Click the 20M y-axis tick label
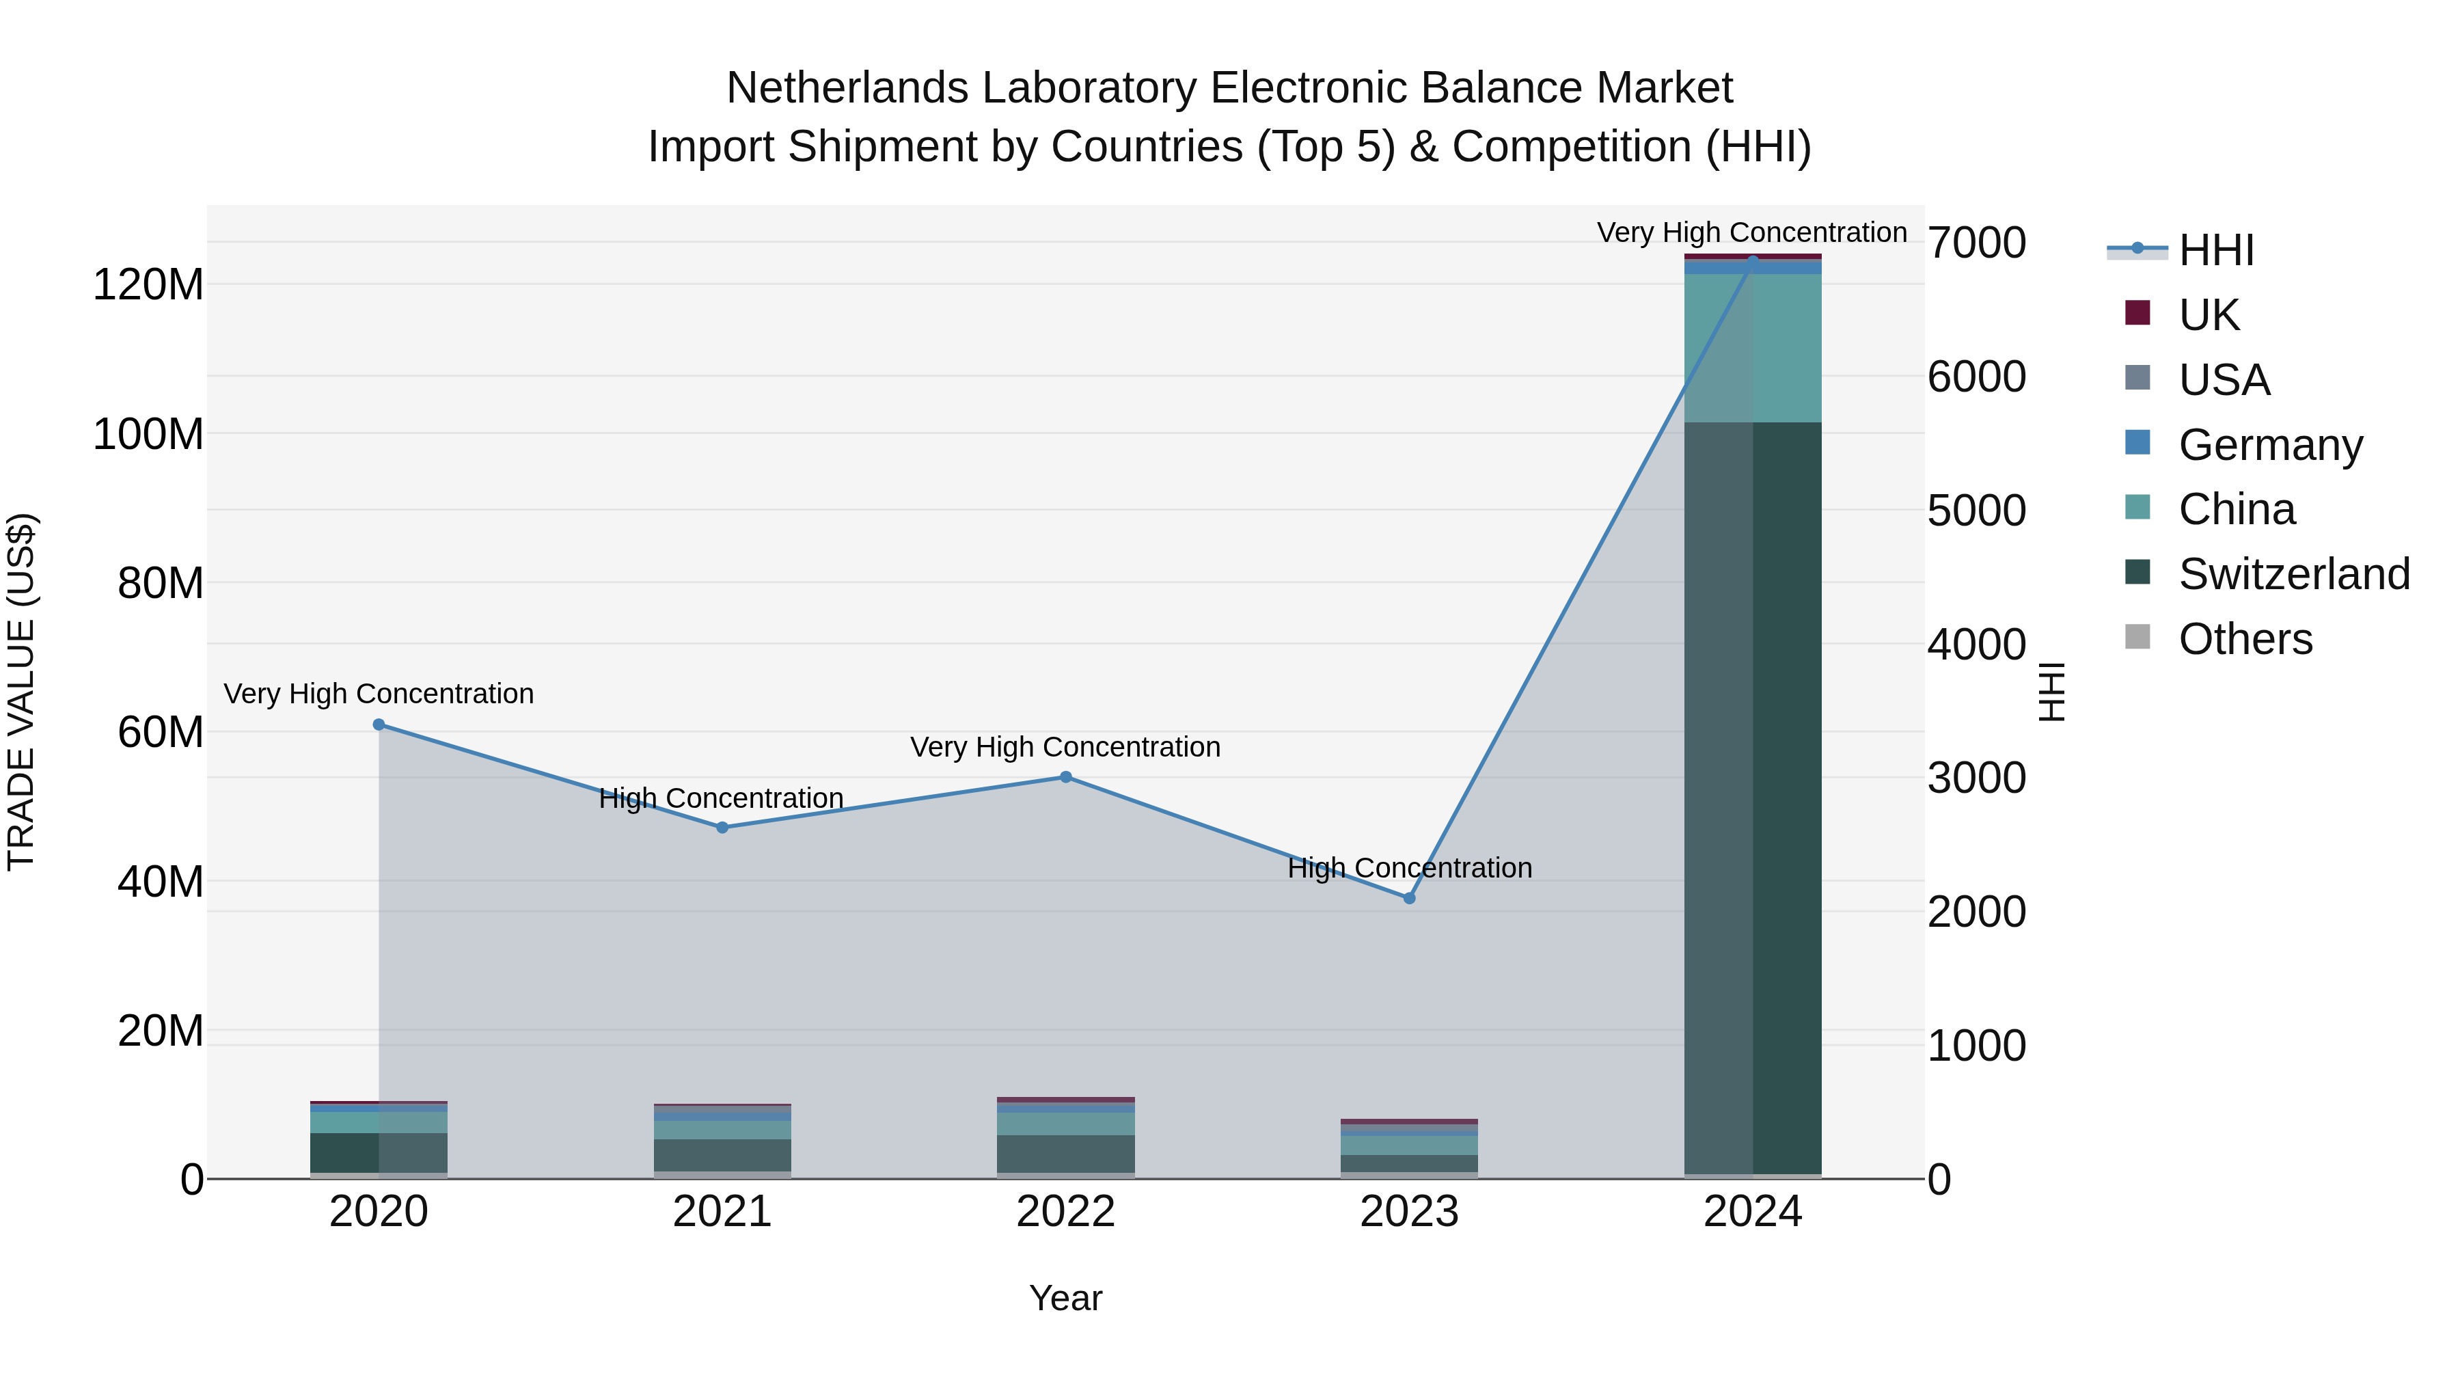2460x1384 pixels. click(161, 1031)
